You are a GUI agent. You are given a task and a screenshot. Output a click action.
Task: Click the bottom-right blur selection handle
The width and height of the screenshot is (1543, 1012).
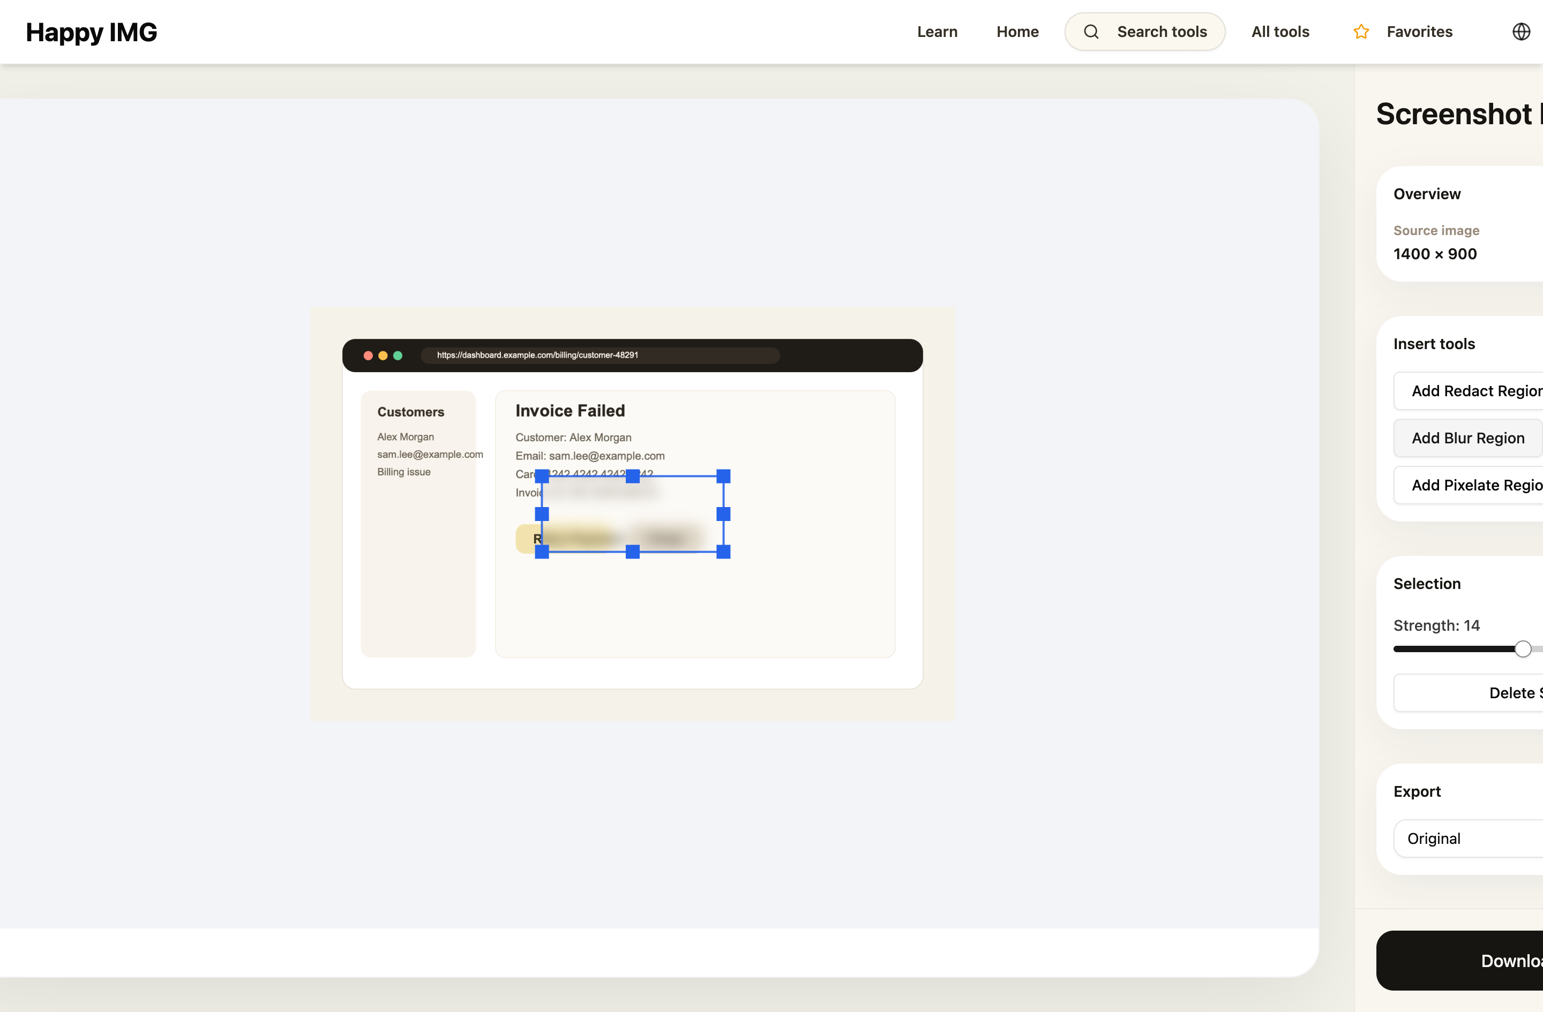[x=723, y=552]
